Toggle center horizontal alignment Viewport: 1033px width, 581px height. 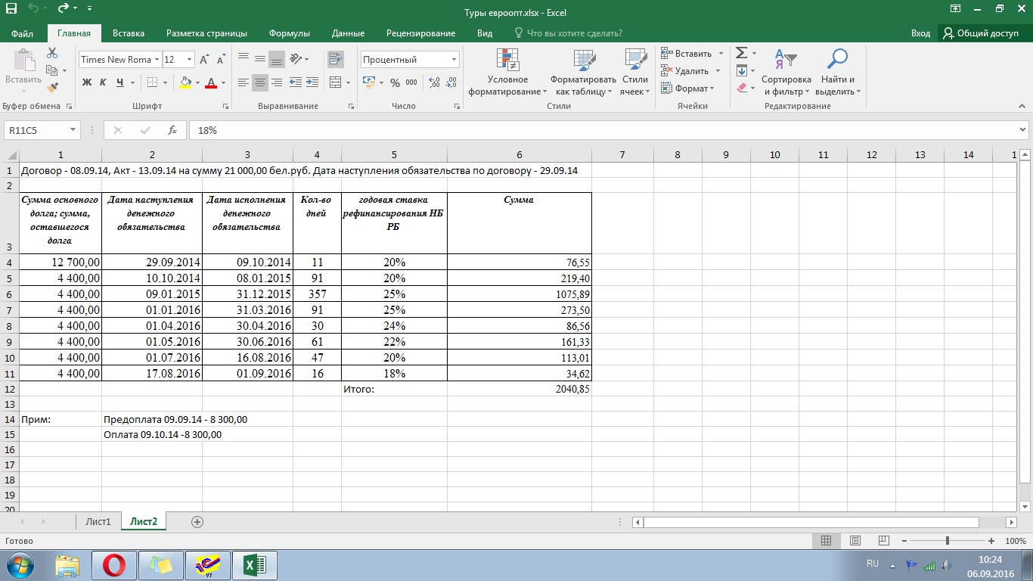[259, 82]
